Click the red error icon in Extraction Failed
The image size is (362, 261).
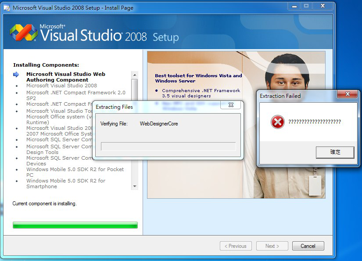[x=278, y=122]
